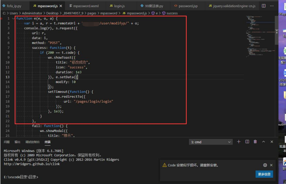This screenshot has width=286, height=184.
Task: Click the warning triangle icon in notification
Action: point(165,165)
